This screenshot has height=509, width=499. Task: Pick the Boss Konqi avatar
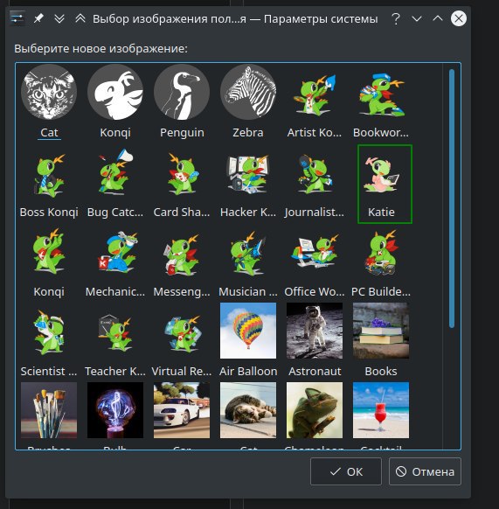tap(49, 175)
